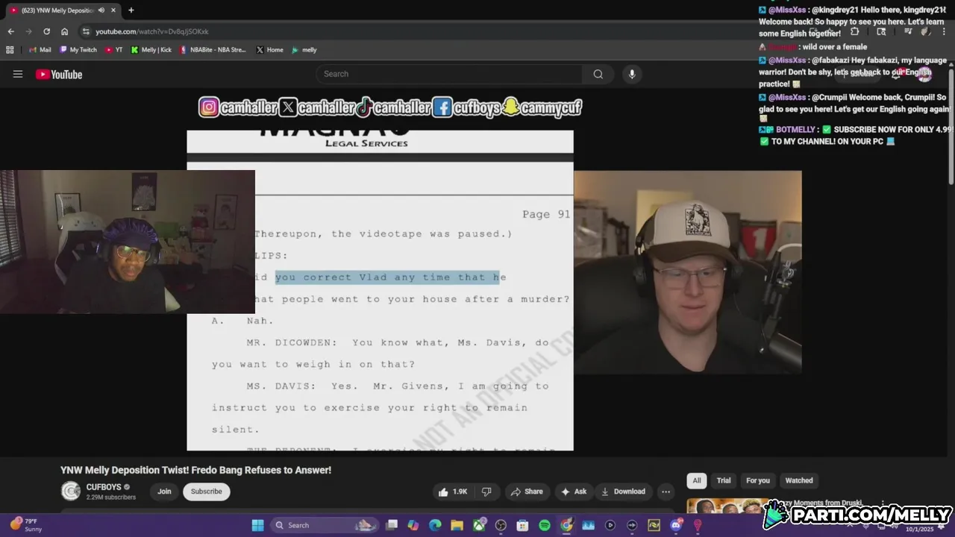Mute tab via speaker icon on tab
This screenshot has width=955, height=537.
tap(101, 10)
